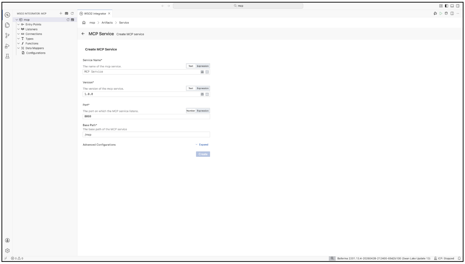Collapse the mcp project tree node
The width and height of the screenshot is (465, 264).
coord(17,20)
